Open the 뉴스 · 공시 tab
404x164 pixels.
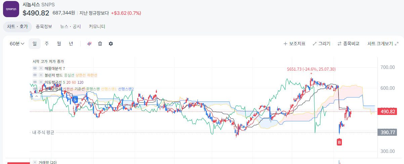(x=71, y=27)
